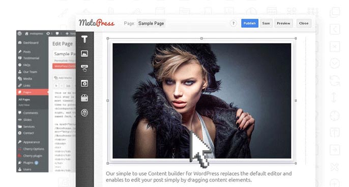Click the Dashboard gauge icon in WordPress sidebar
This screenshot has width=349, height=187.
20,43
